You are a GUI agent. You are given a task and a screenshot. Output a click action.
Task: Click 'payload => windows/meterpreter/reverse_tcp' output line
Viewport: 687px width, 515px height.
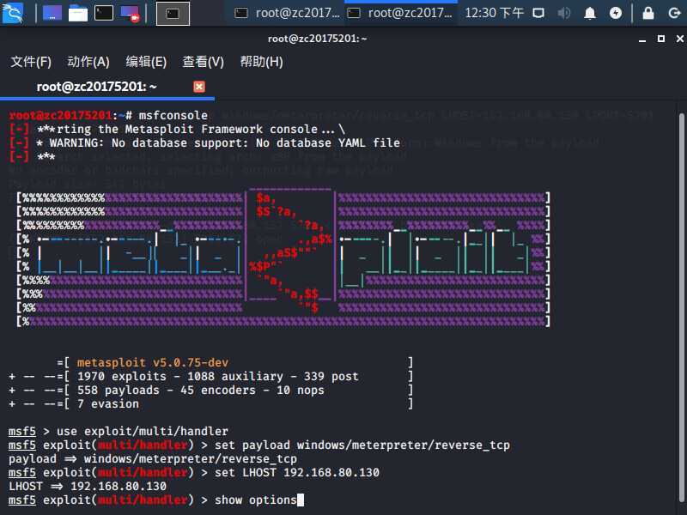[x=153, y=458]
